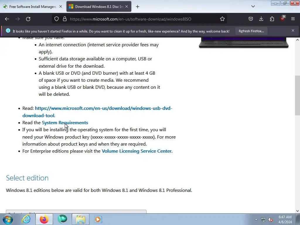Viewport: 300px width, 225px height.
Task: Click the Select edition heading
Action: coord(27,178)
